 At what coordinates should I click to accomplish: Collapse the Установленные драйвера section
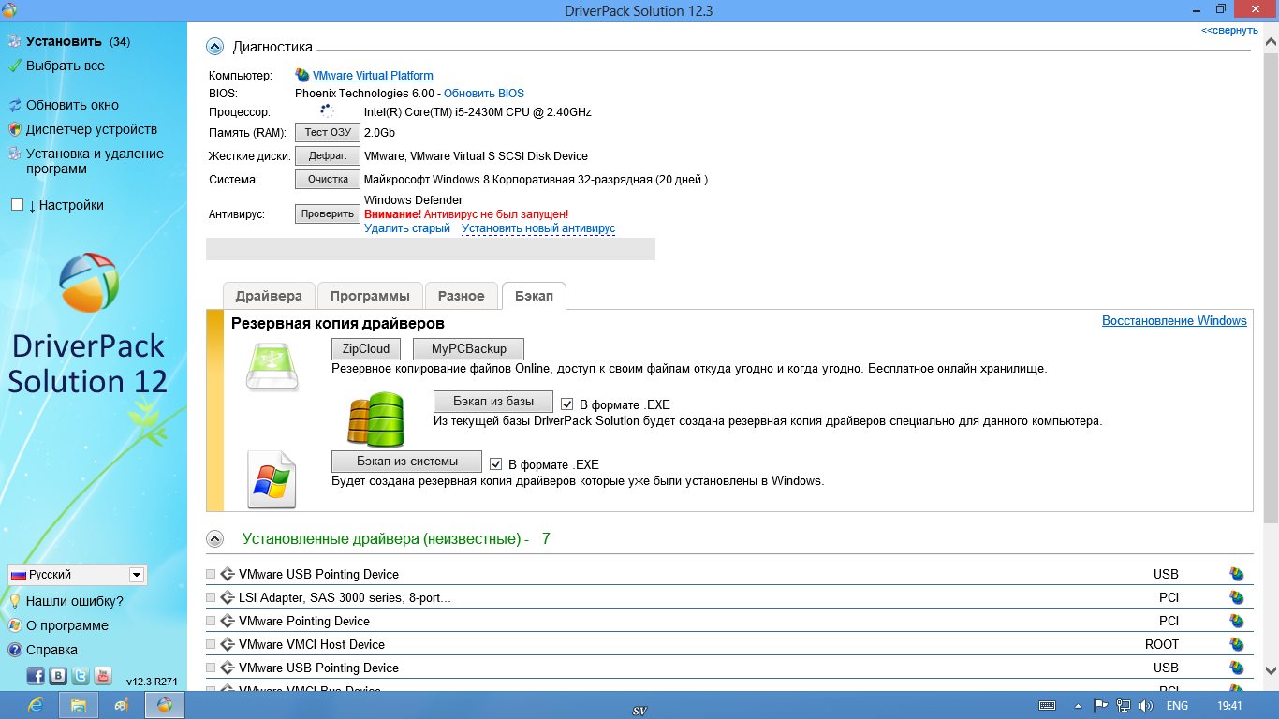(x=215, y=539)
